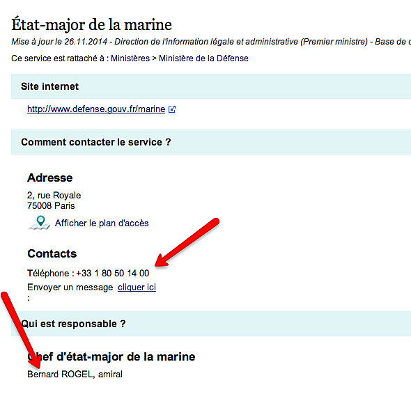Viewport: 411px width, 394px height.
Task: Click the 75008 Paris postal line
Action: coord(51,206)
